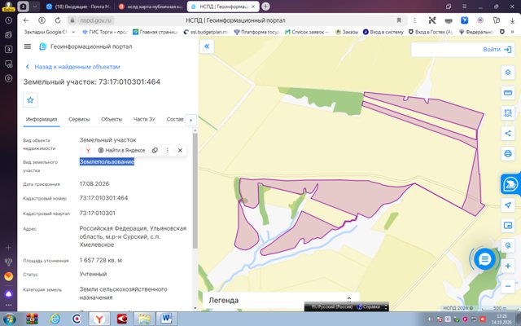Share the current map view
Image resolution: width=521 pixels, height=326 pixels.
click(x=508, y=134)
